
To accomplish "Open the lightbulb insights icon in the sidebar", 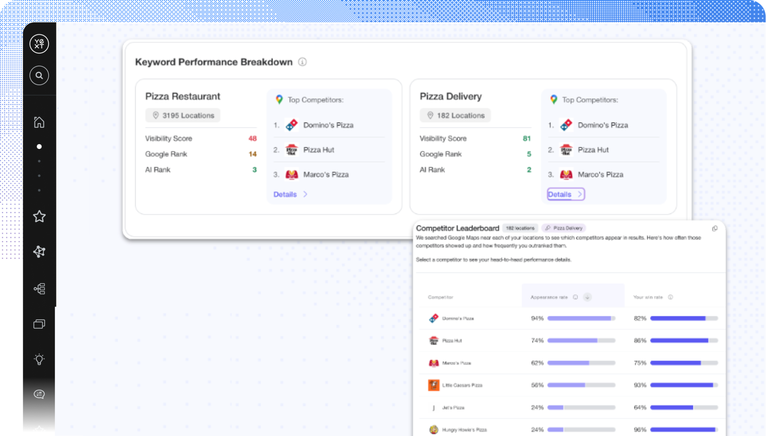I will tap(39, 359).
